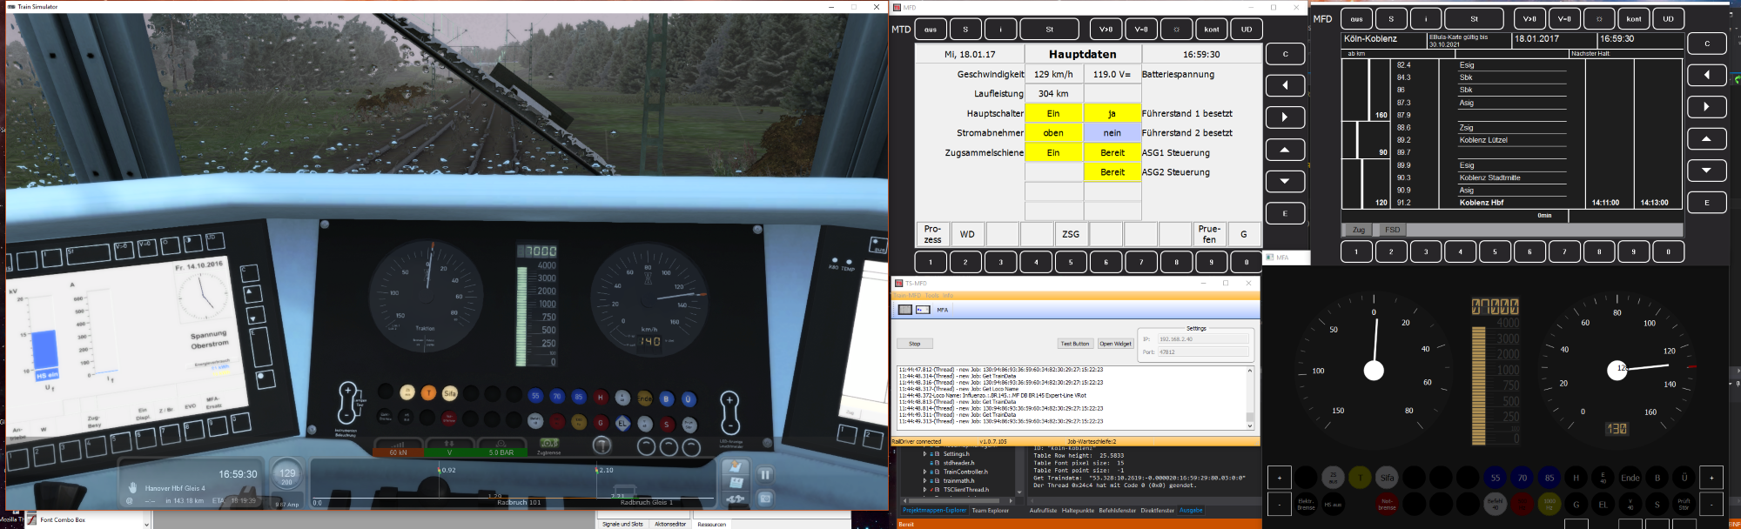Toggle the HS aus indicator
The width and height of the screenshot is (1741, 529).
point(1333,505)
